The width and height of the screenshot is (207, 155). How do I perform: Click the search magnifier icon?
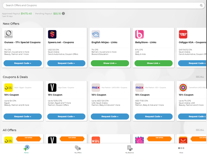click(x=201, y=5)
